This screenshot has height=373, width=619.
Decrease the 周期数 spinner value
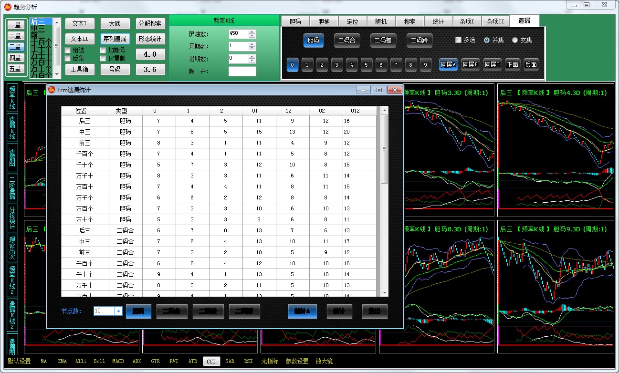(252, 48)
